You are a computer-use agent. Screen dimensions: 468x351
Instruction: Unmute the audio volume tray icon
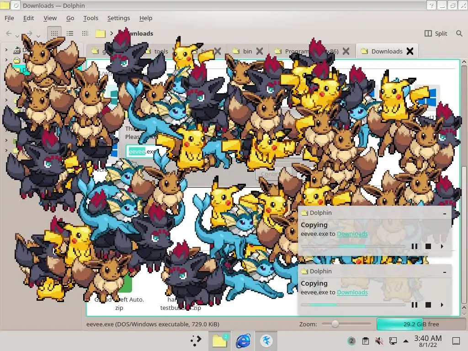(379, 341)
